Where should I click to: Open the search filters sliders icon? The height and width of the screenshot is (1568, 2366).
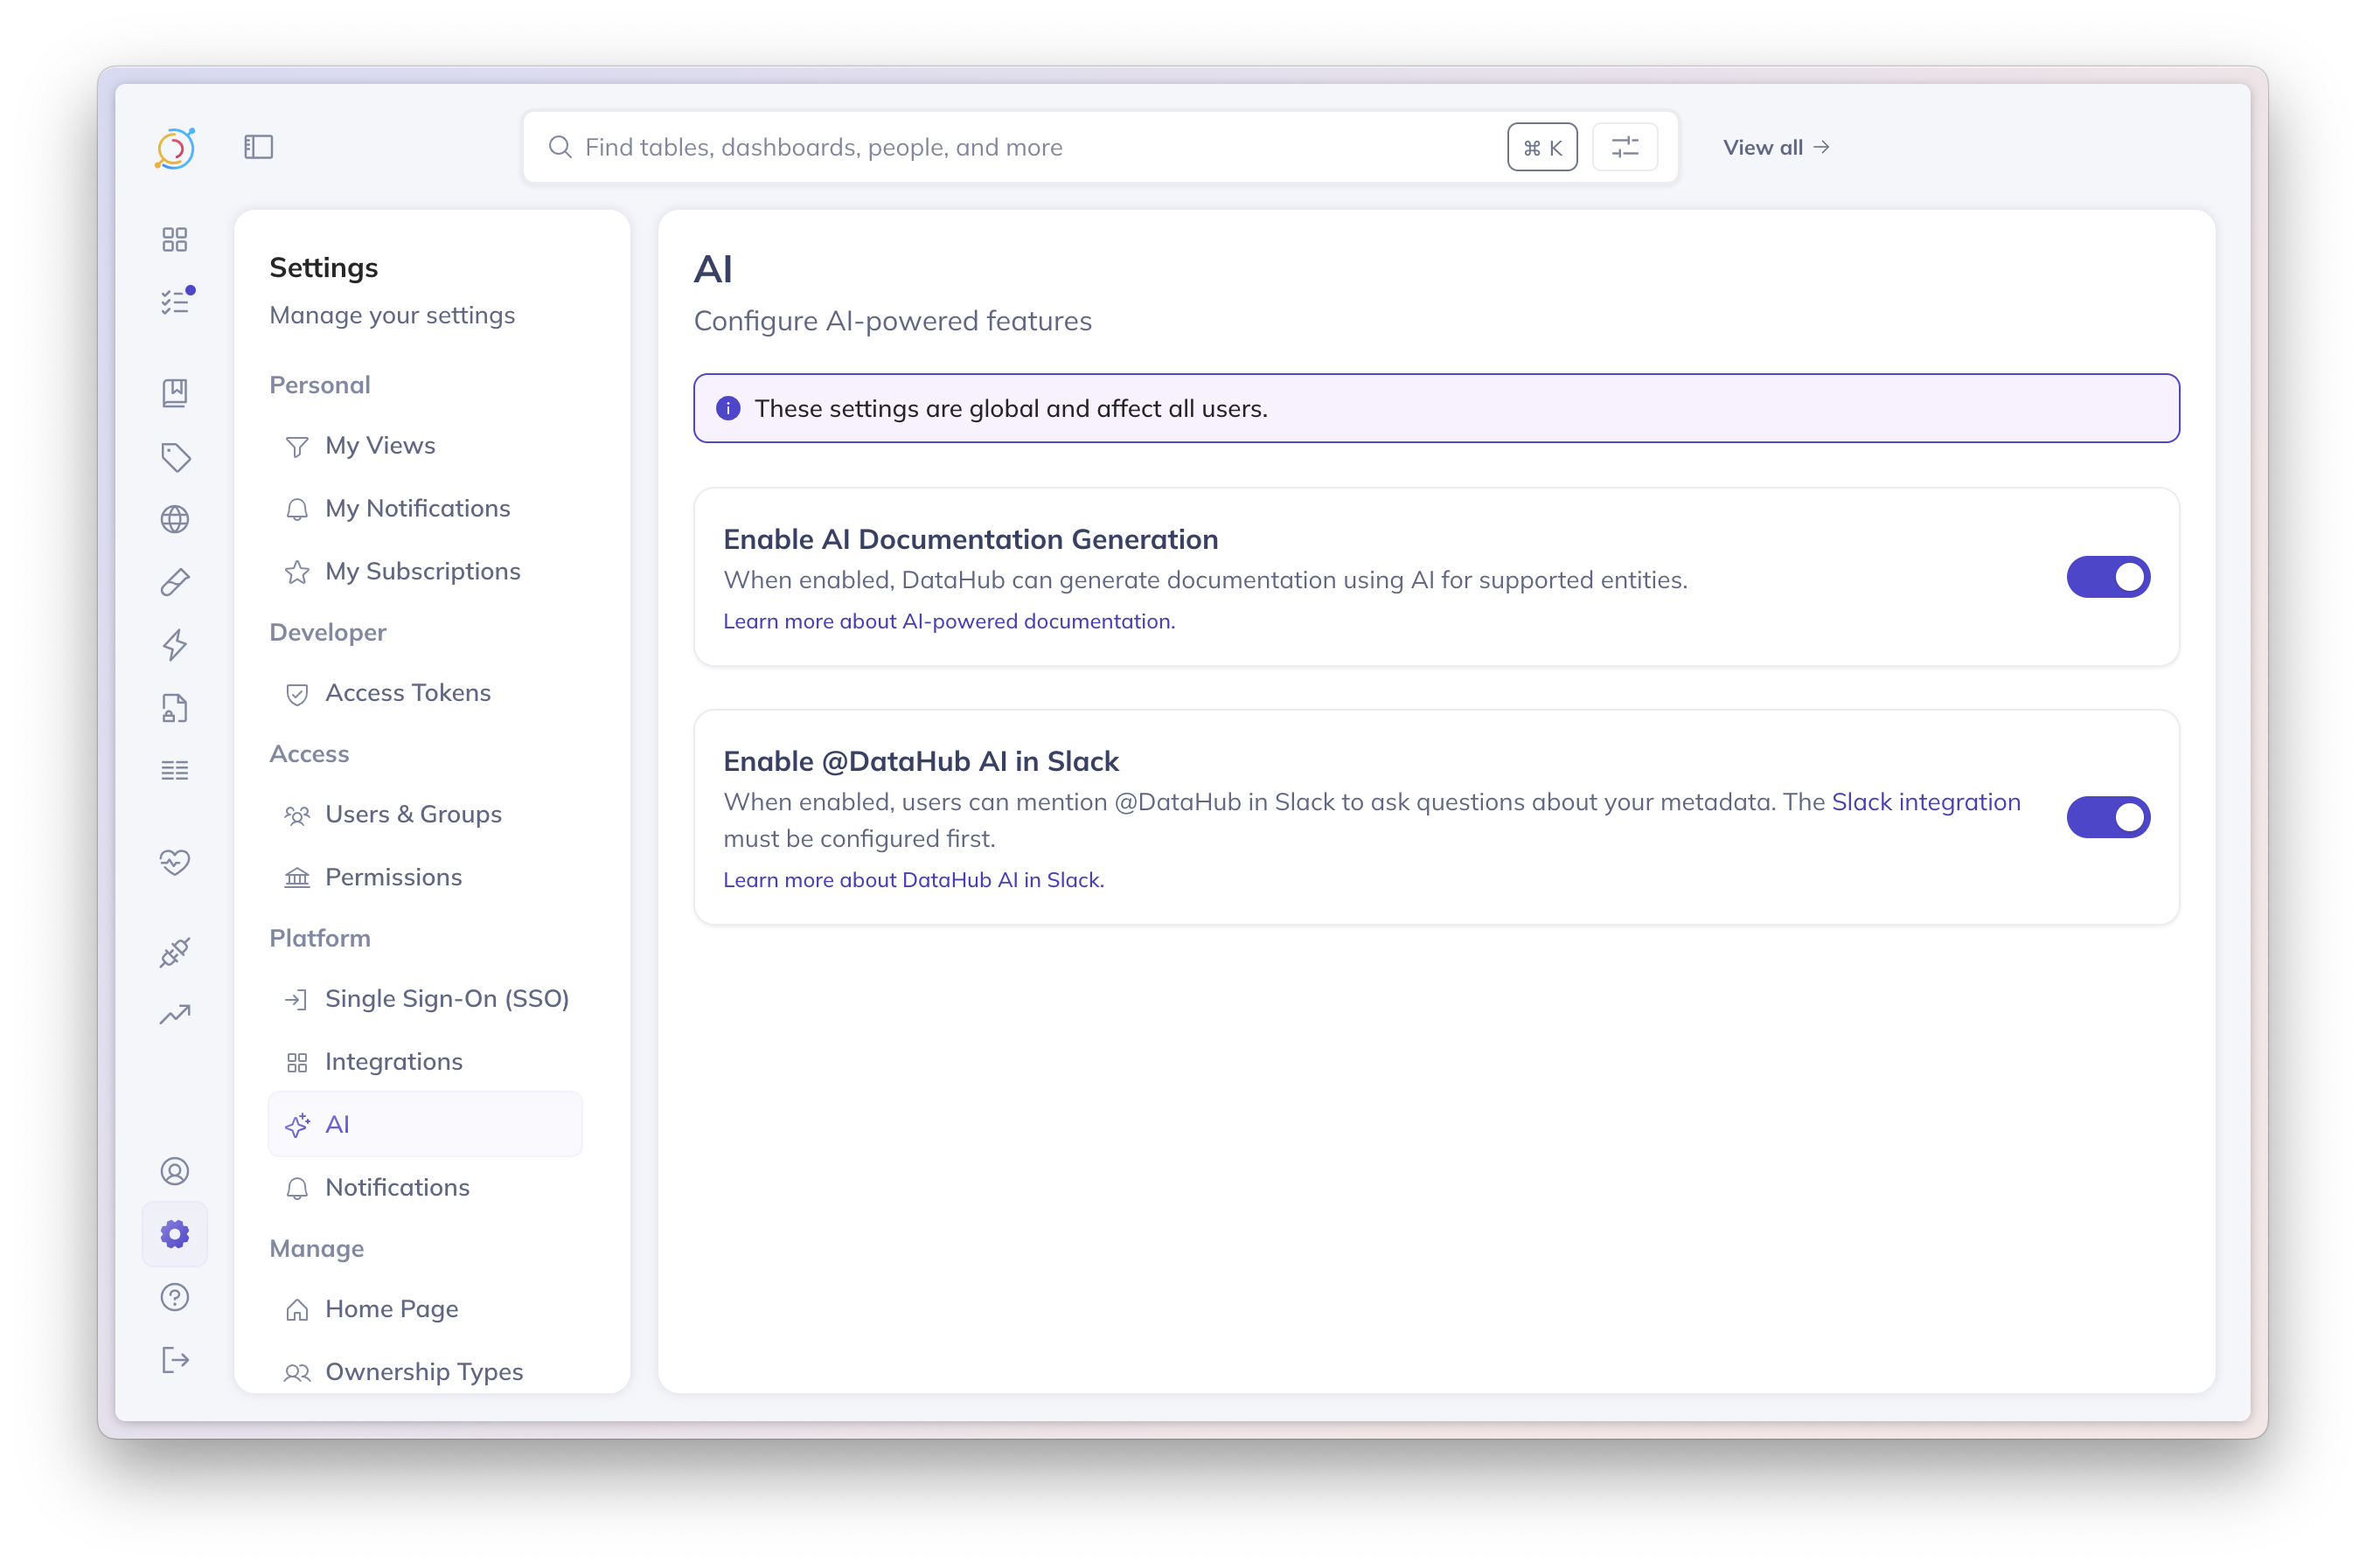click(1624, 147)
